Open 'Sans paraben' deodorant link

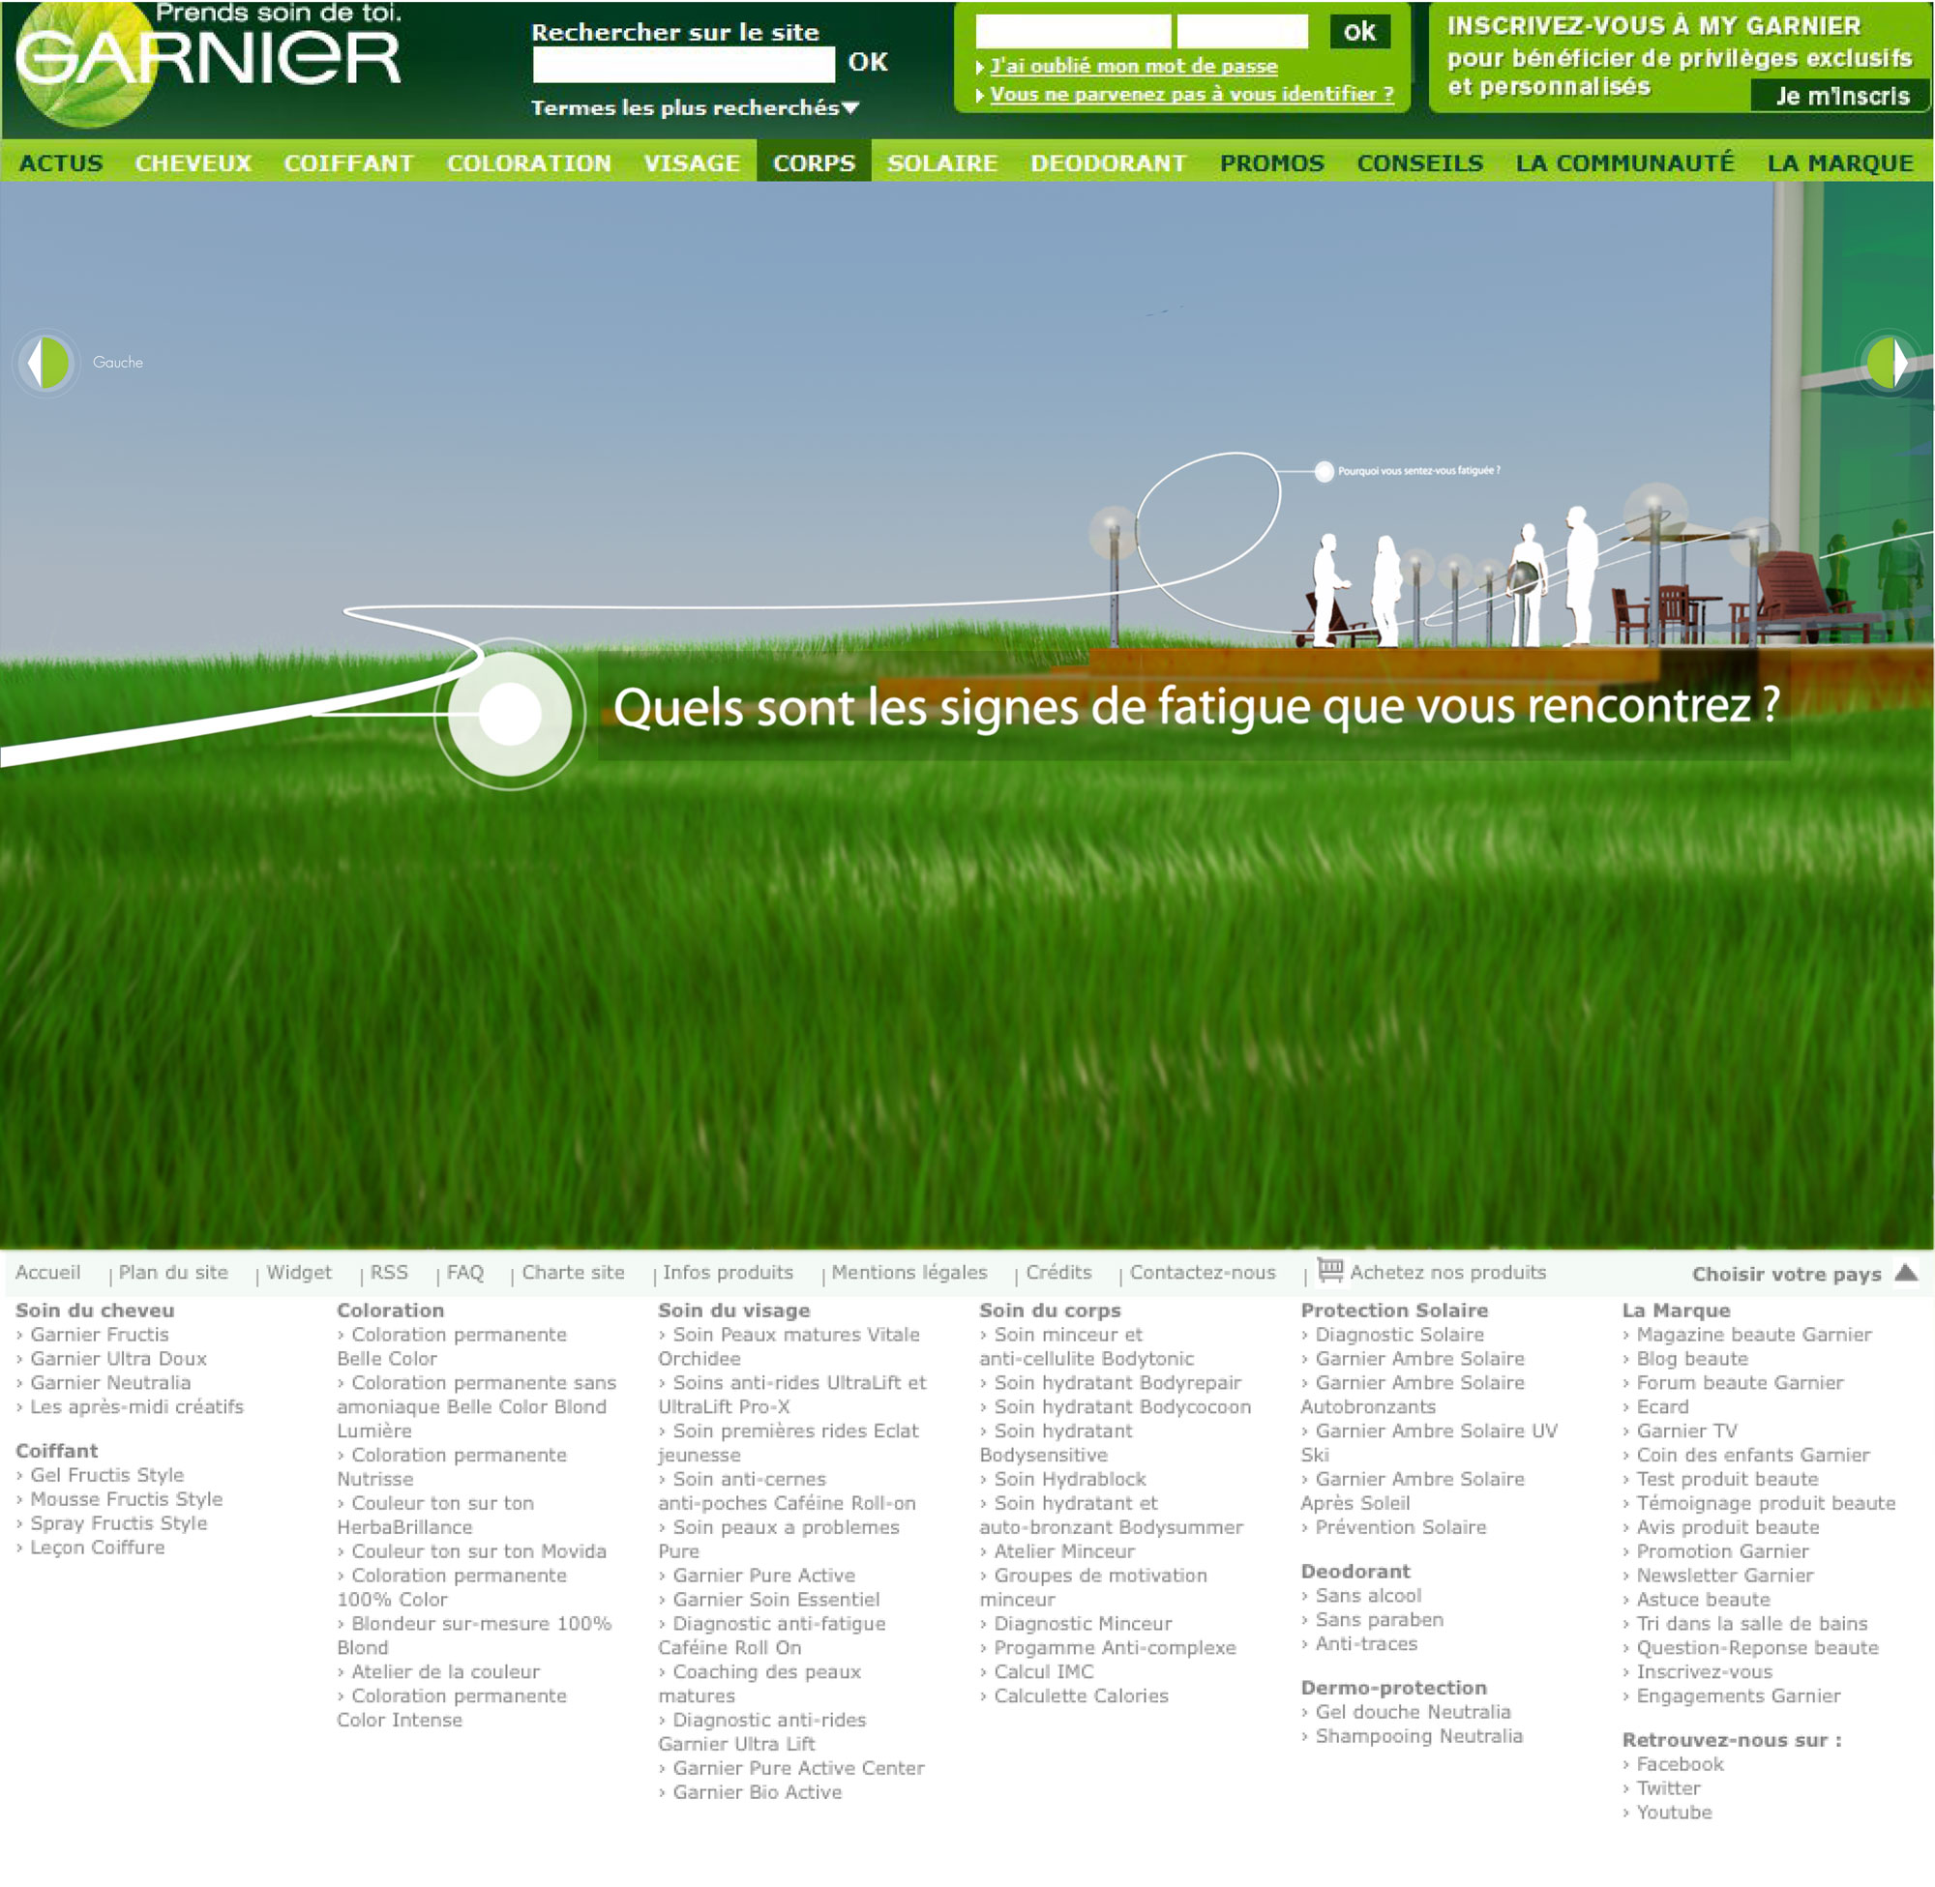[x=1379, y=1619]
